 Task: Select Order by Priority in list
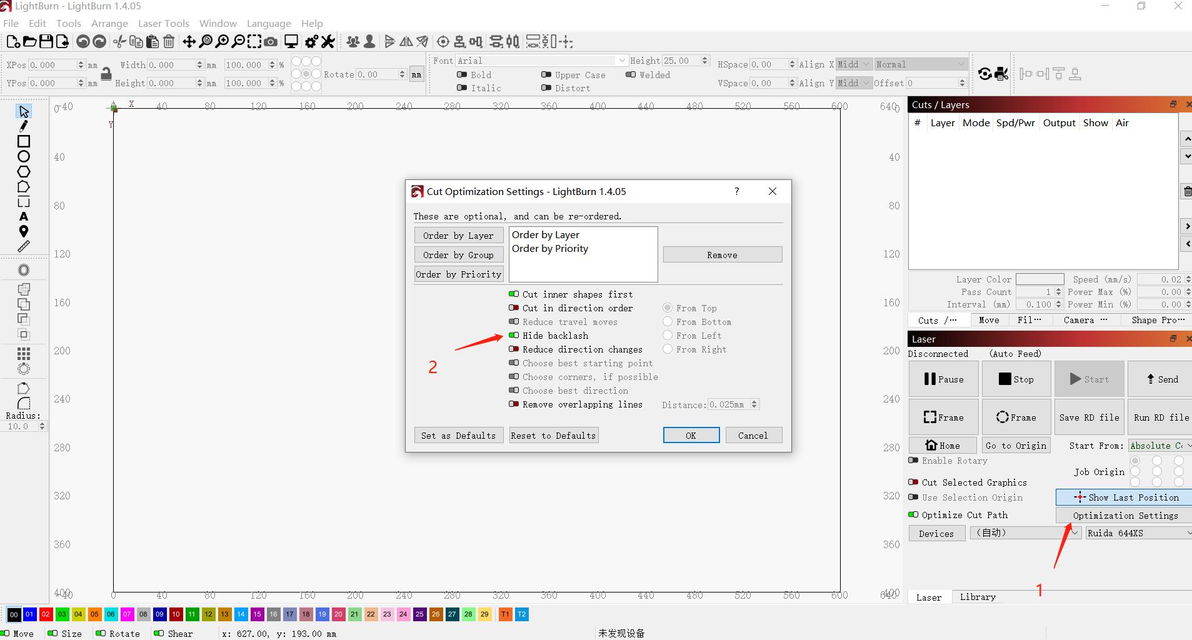550,248
